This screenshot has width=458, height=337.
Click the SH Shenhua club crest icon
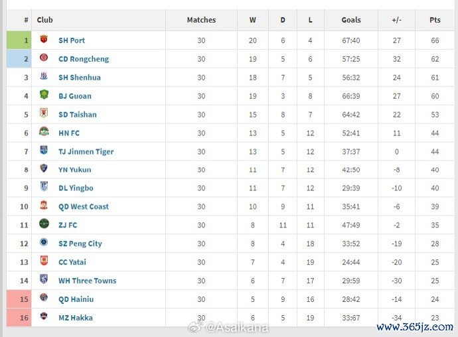click(44, 77)
